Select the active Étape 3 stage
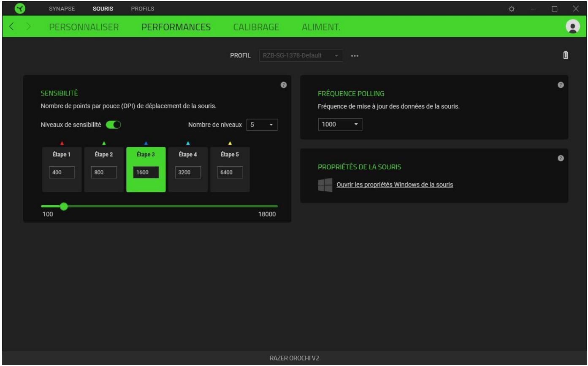The width and height of the screenshot is (588, 366). [146, 170]
